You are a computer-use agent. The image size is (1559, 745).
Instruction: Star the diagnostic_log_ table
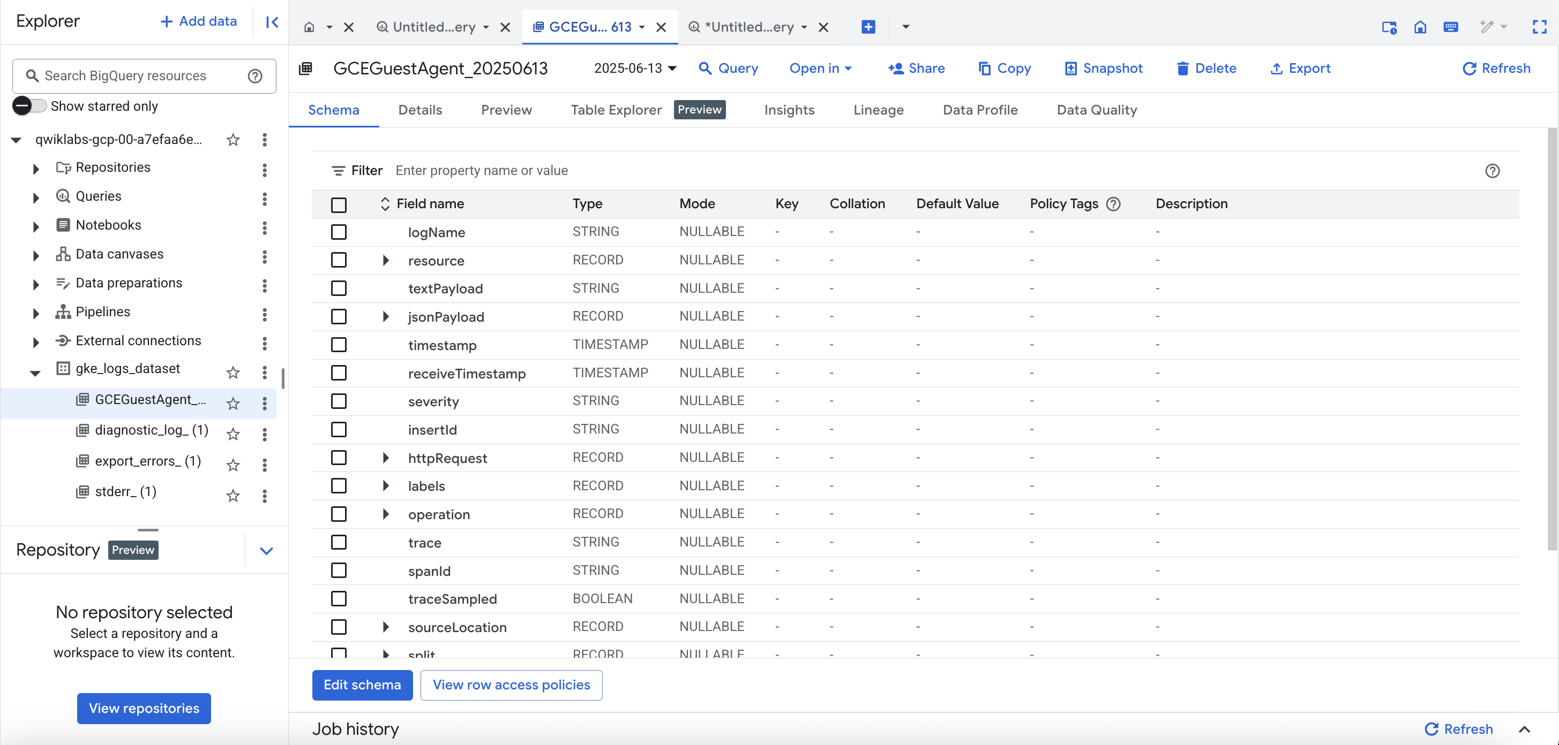tap(233, 434)
